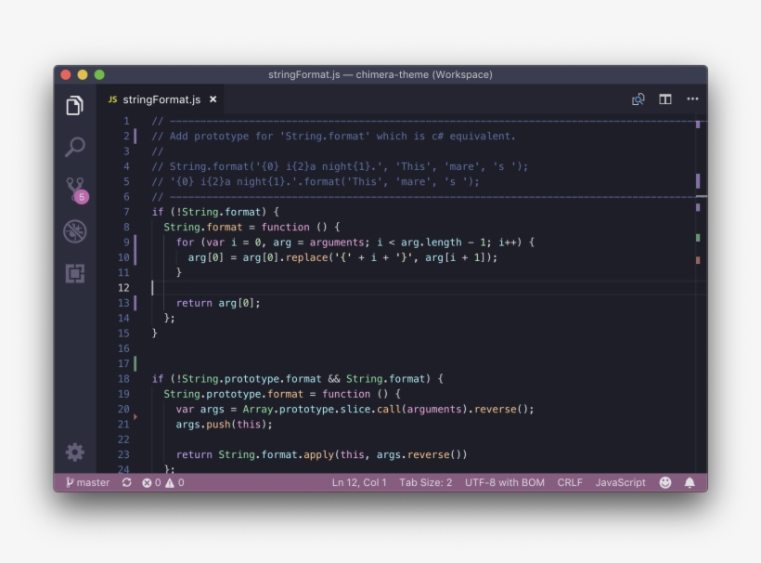
Task: Click the 5 badge on Source Control
Action: coord(82,197)
